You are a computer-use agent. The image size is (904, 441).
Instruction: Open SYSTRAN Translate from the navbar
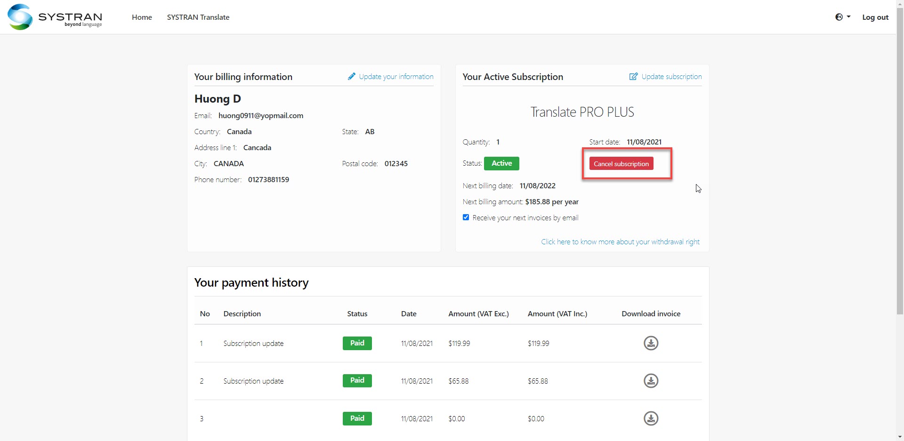pyautogui.click(x=198, y=17)
